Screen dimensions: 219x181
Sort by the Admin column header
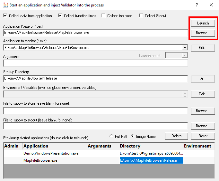[x=13, y=146]
